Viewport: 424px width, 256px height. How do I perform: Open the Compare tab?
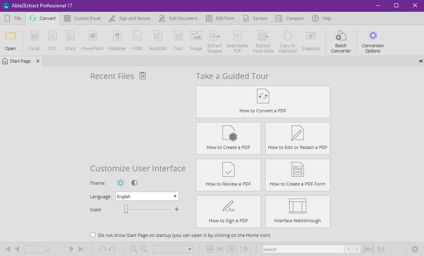(290, 18)
